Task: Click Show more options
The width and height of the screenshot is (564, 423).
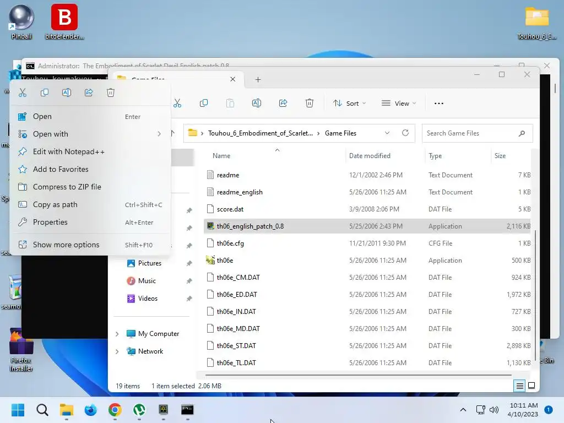Action: 90,245
